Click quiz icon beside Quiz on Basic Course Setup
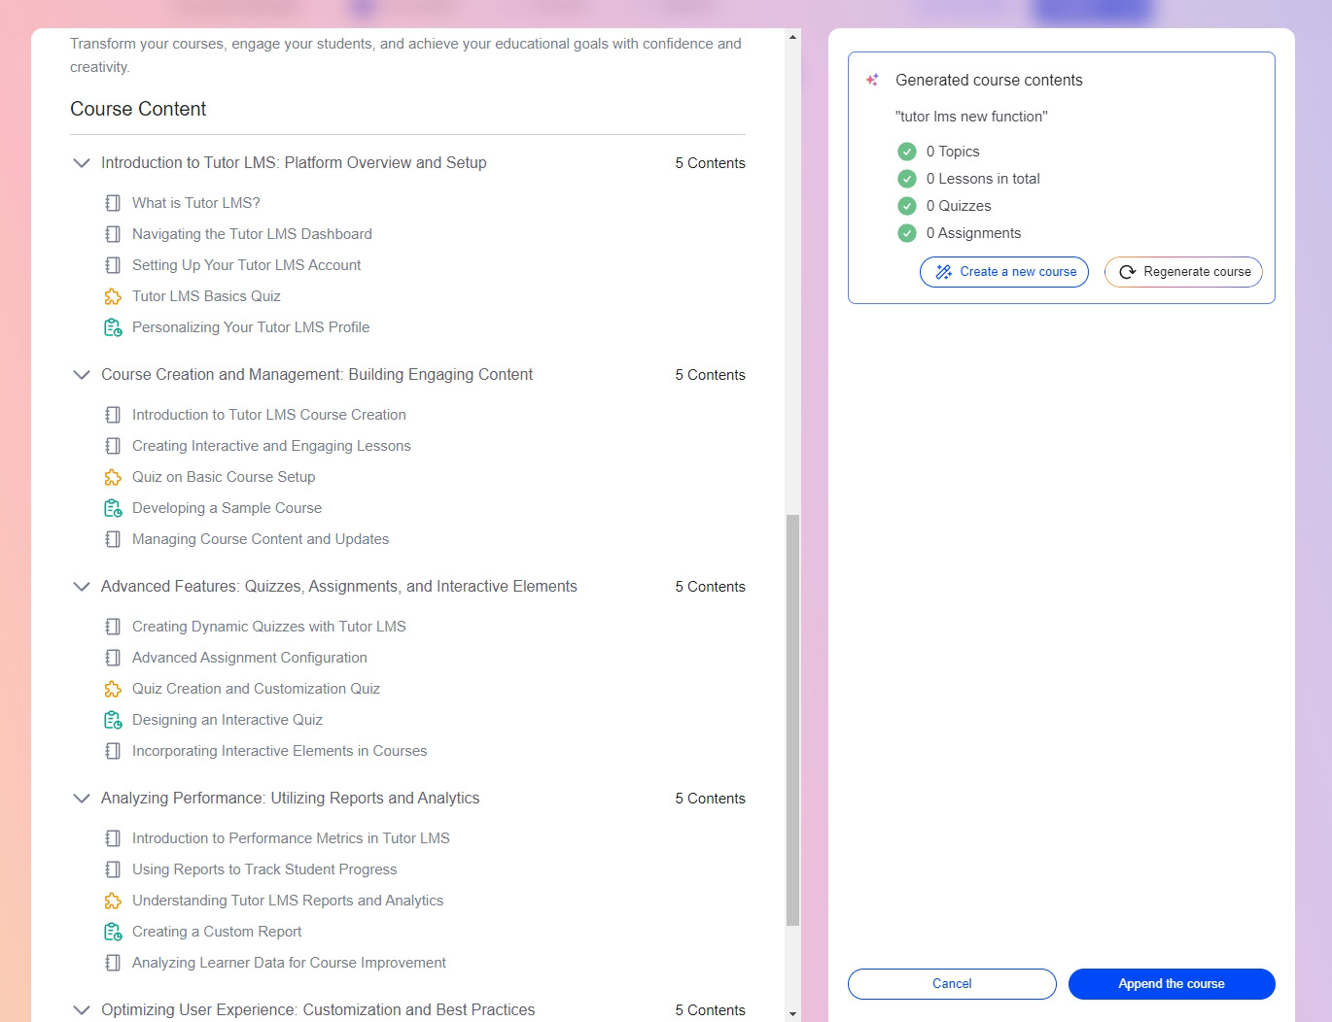This screenshot has height=1022, width=1332. coord(113,477)
